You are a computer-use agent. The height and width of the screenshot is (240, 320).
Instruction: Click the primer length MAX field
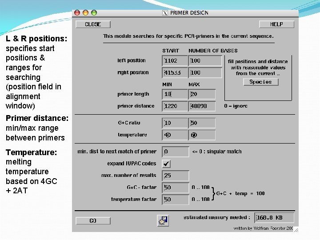tap(202, 94)
